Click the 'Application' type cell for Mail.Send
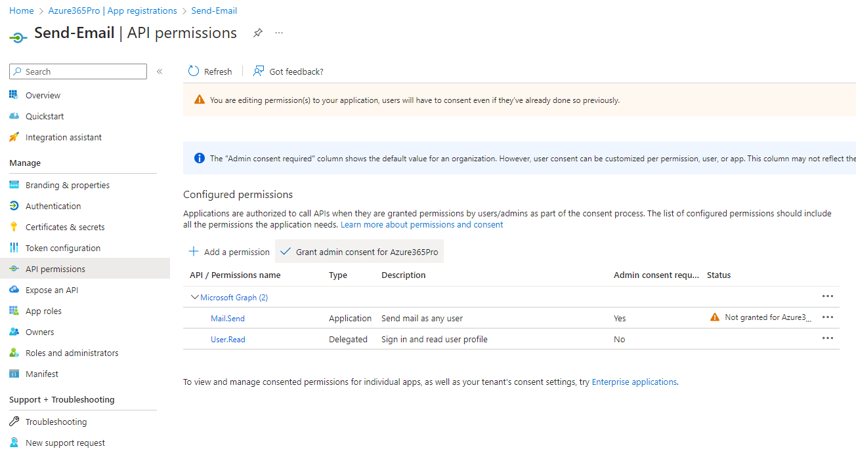Screen dimensions: 856x457 click(x=351, y=318)
